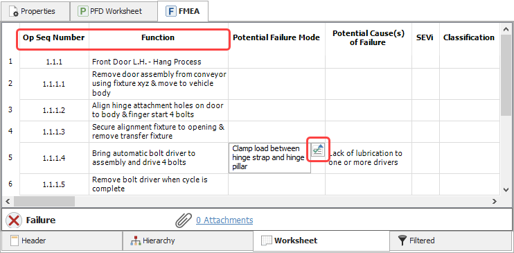Click the PFD Worksheet tab icon
Image resolution: width=514 pixels, height=253 pixels.
tap(82, 11)
